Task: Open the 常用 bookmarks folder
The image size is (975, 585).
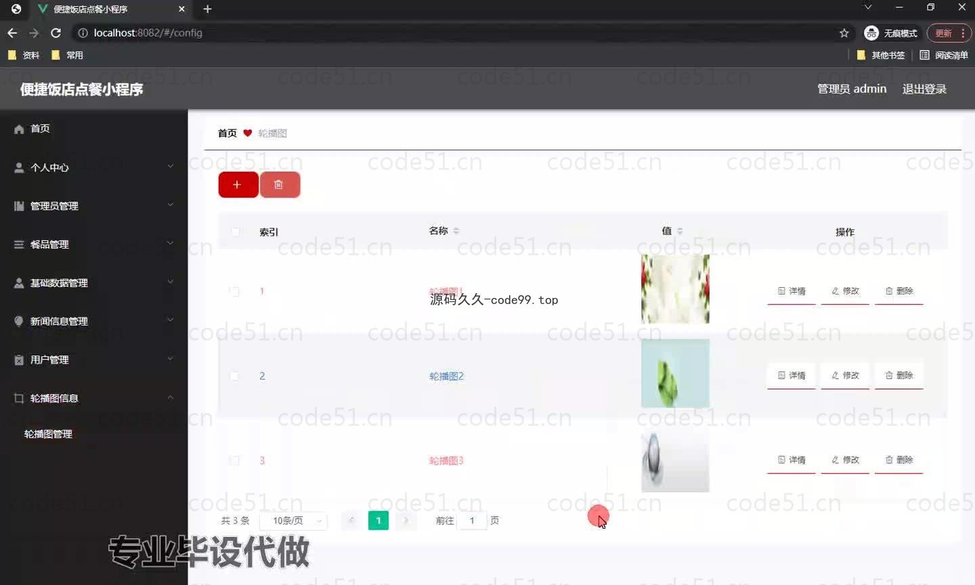Action: [x=67, y=55]
